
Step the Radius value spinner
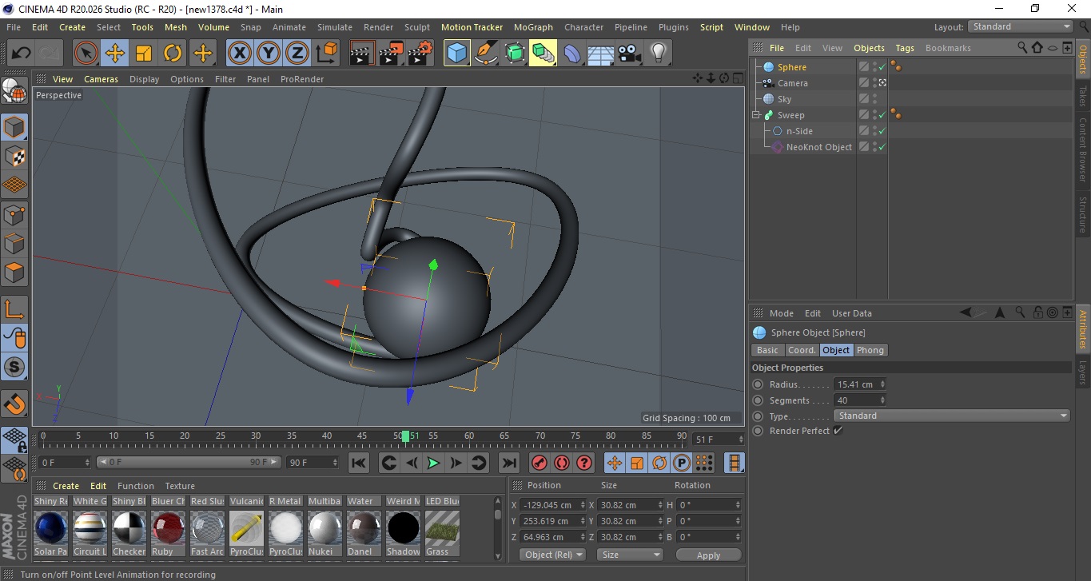(x=882, y=384)
